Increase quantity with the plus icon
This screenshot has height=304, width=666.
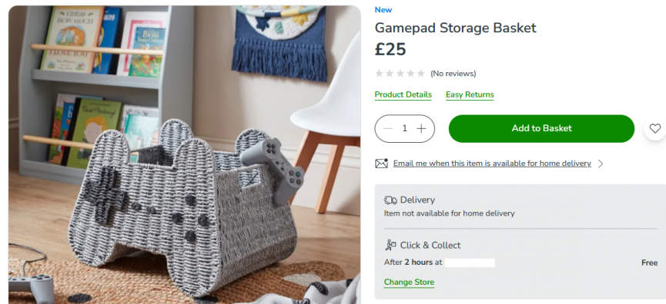(421, 128)
